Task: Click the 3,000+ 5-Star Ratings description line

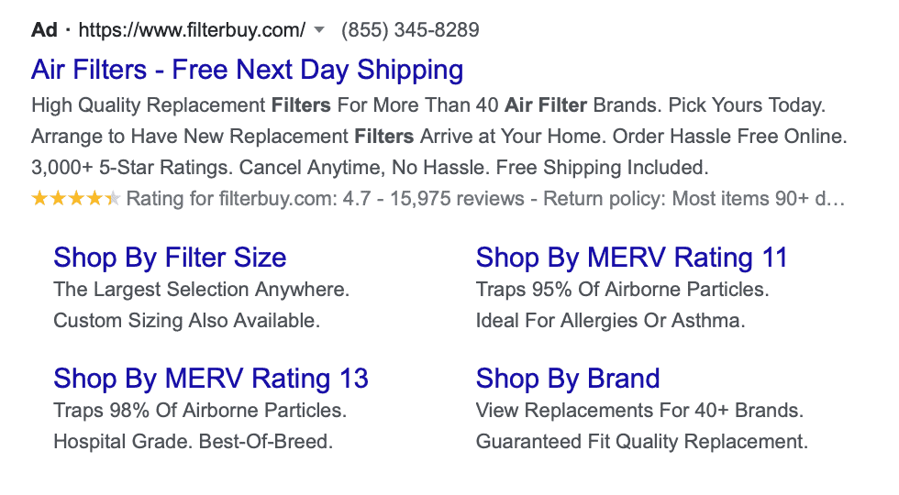Action: pos(370,167)
